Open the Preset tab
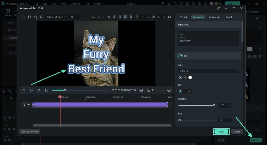Screen dimensions: 267x145 point(184,17)
